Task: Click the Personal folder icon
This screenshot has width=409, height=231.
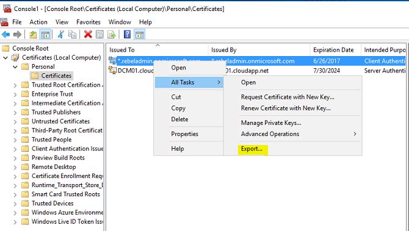Action: pyautogui.click(x=25, y=66)
